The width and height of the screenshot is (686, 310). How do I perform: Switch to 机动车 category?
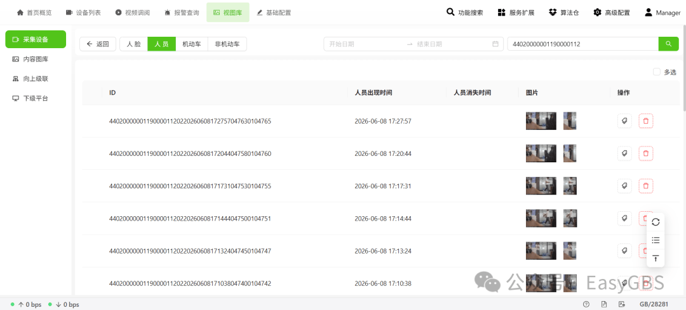(x=192, y=44)
